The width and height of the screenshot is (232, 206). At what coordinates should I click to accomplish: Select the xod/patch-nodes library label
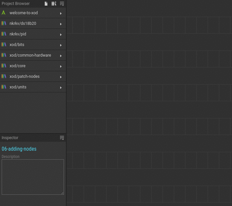click(x=25, y=77)
